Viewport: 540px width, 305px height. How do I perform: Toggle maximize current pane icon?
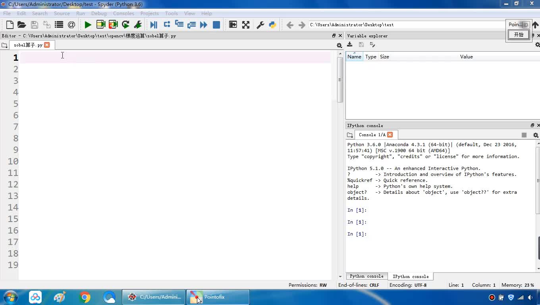click(x=233, y=25)
